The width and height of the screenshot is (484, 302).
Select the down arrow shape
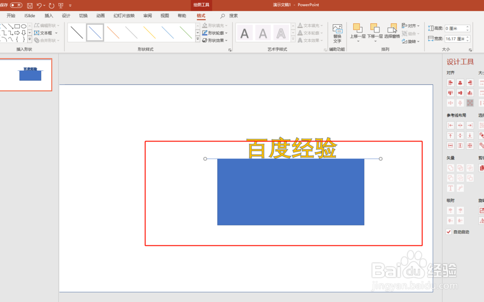pos(23,33)
